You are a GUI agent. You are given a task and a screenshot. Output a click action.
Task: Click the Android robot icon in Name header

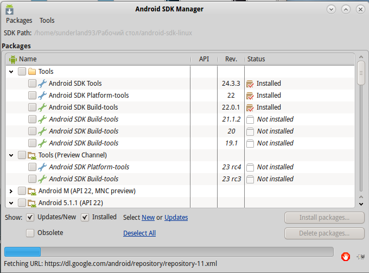point(13,59)
